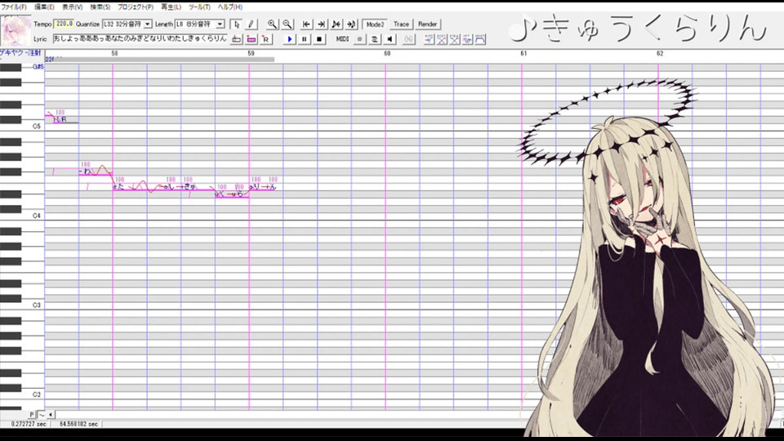Open the 再生(L) menu
This screenshot has width=784, height=441.
click(x=171, y=7)
